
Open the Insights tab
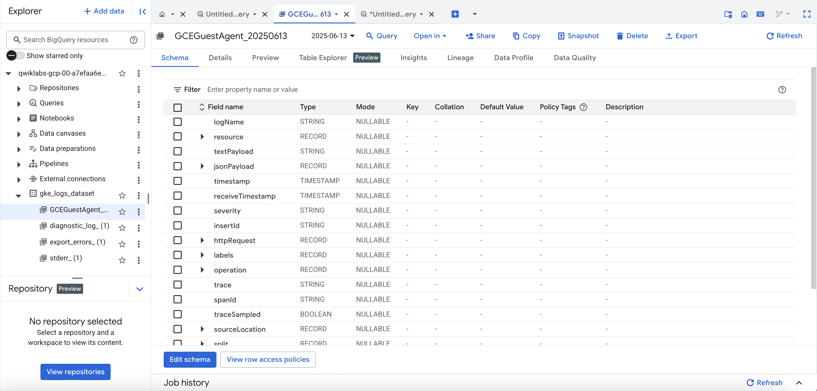pyautogui.click(x=413, y=58)
